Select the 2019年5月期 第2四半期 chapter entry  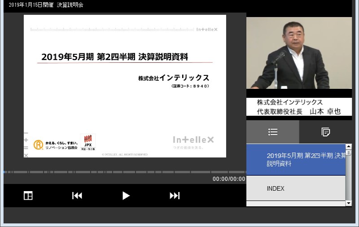296,160
